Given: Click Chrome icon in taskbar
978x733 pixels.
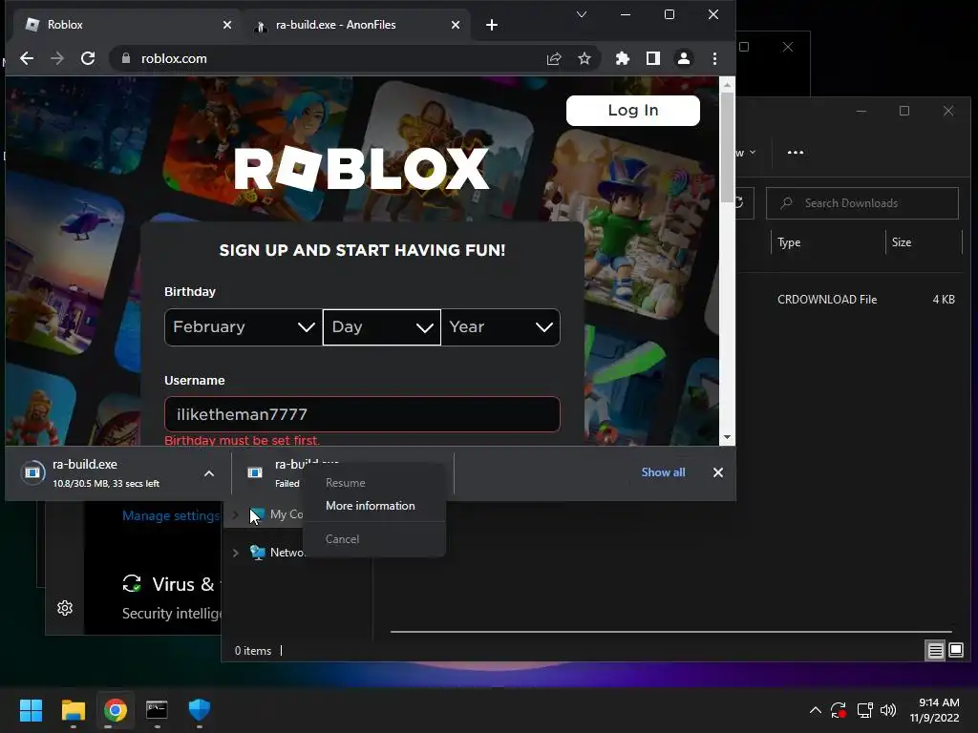Looking at the screenshot, I should pos(116,710).
